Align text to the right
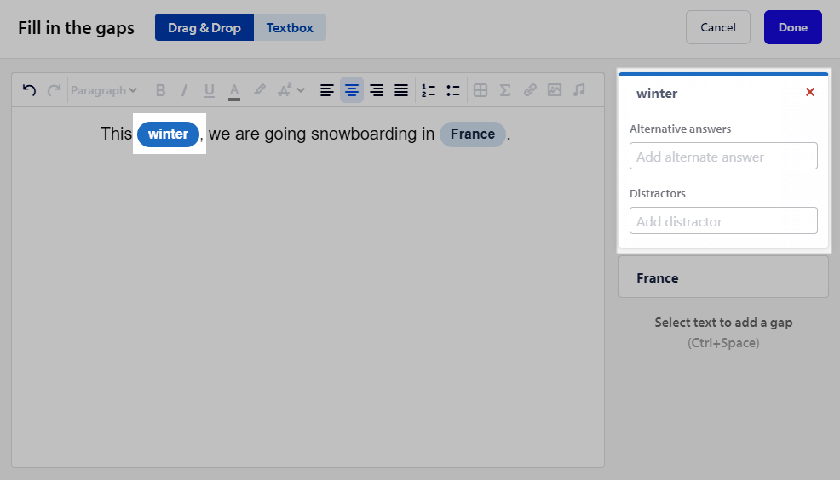 coord(377,90)
